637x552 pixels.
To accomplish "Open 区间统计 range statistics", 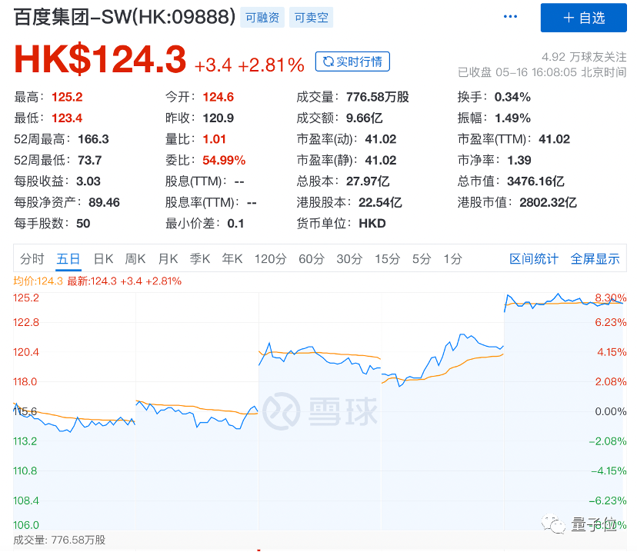I will (x=534, y=259).
